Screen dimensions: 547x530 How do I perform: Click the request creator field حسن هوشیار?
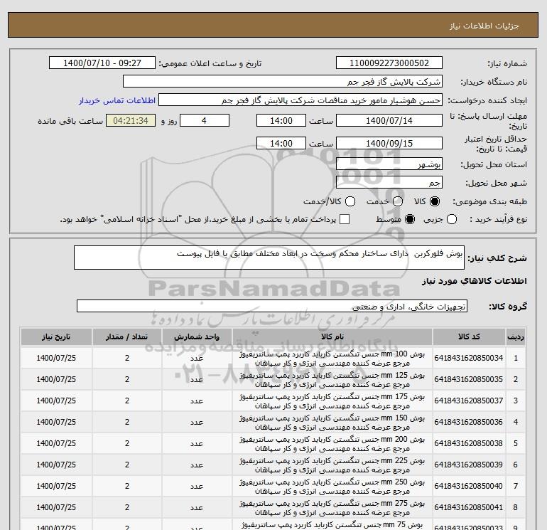pos(300,100)
